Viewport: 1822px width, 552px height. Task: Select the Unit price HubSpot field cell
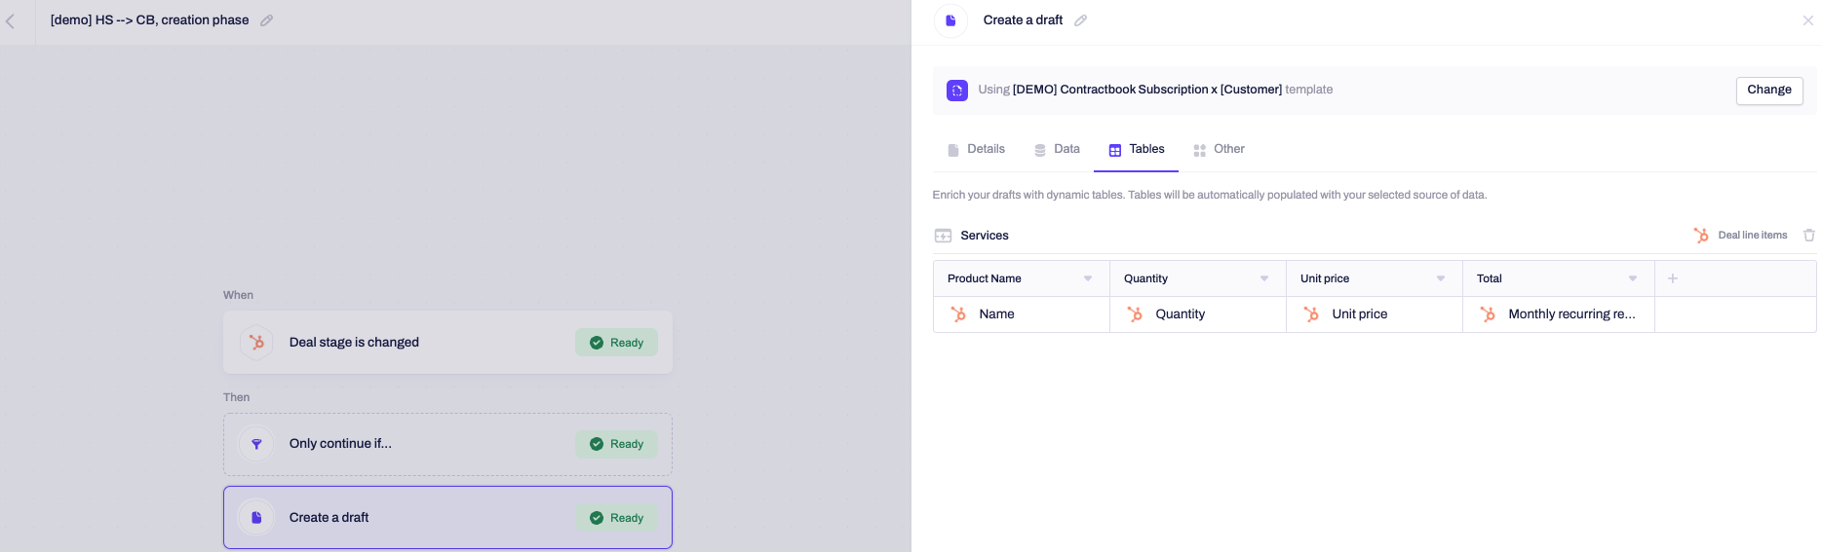(x=1375, y=314)
